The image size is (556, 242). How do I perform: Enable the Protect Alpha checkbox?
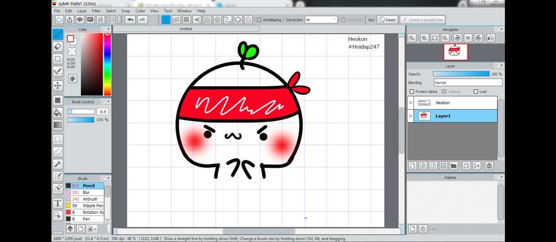point(412,91)
